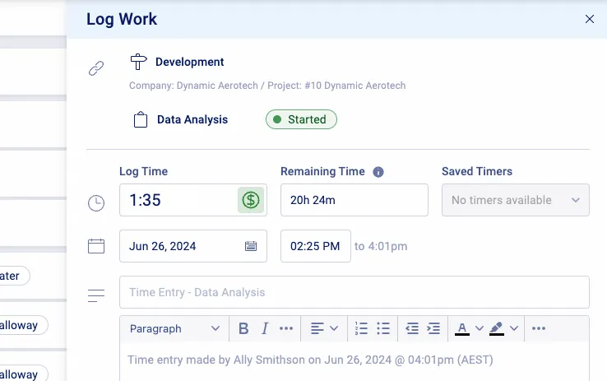
Task: Open the editor's more options ellipsis
Action: coord(539,328)
